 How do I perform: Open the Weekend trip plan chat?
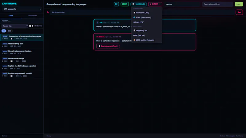(x=22, y=45)
